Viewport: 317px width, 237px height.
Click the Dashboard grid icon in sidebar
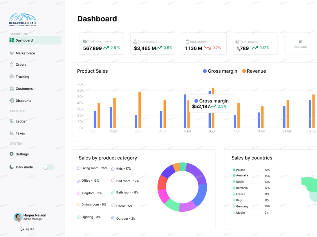point(11,40)
